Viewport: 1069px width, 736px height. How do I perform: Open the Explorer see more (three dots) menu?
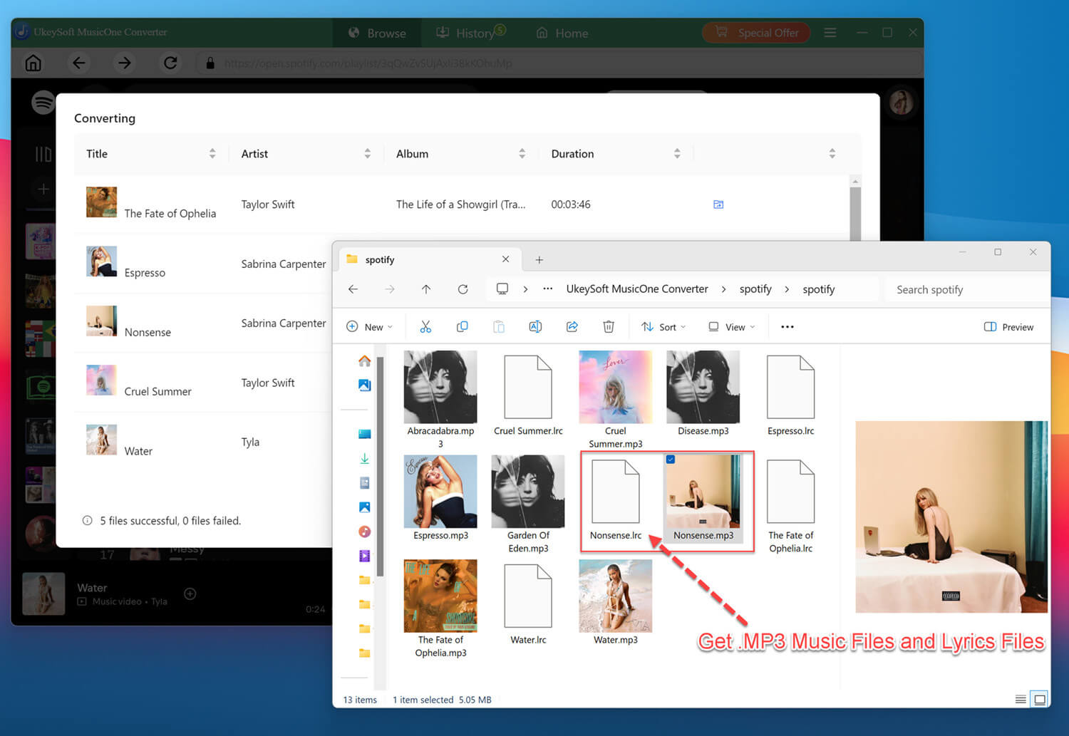coord(787,327)
